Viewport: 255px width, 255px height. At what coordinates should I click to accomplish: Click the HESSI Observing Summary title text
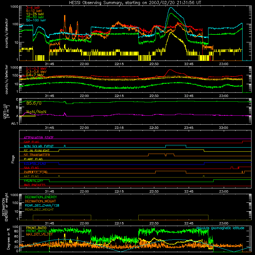(135, 3)
